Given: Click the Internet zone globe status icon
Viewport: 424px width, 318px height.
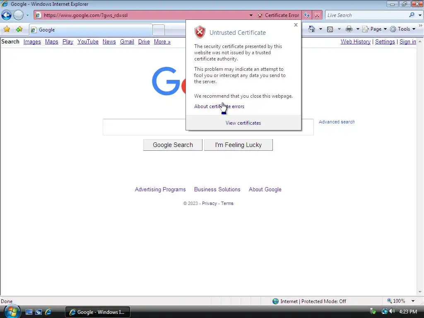Looking at the screenshot, I should [x=275, y=301].
